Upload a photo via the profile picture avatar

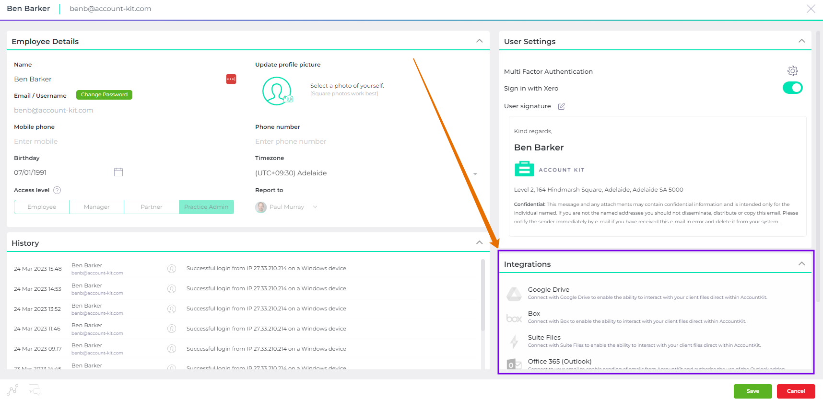277,91
